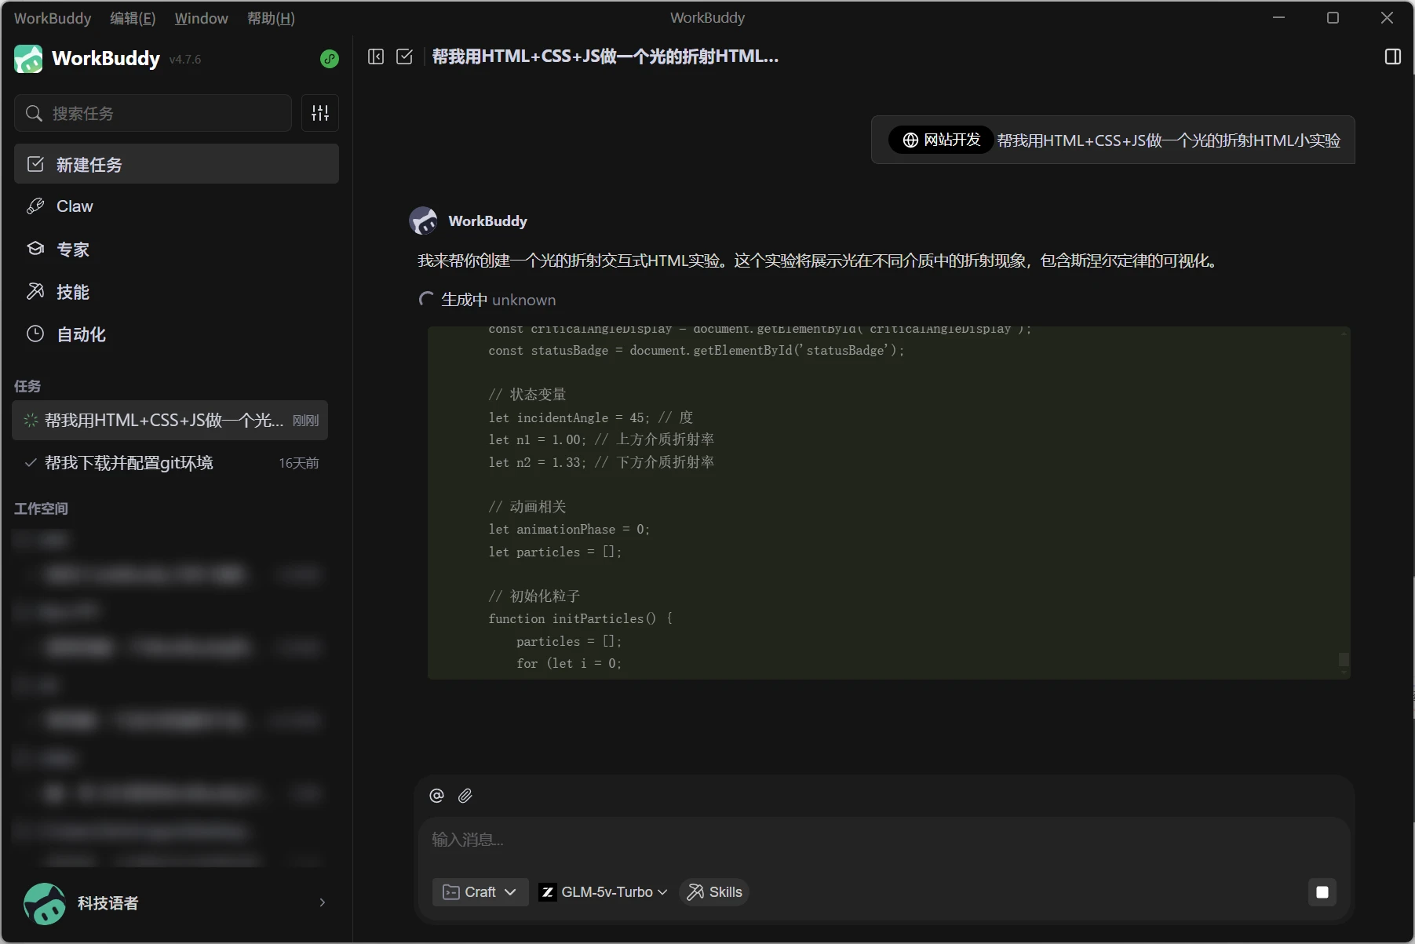The image size is (1415, 944).
Task: Click the green connection status icon
Action: [x=330, y=59]
